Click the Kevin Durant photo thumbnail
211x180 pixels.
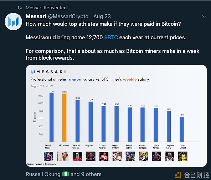click(x=183, y=156)
